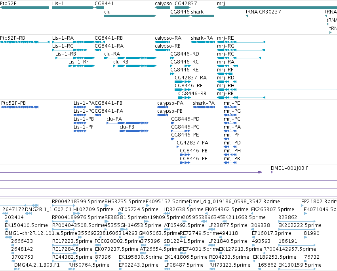Click the mrj-RD transcript label
The width and height of the screenshot is (337, 271).
(225, 78)
